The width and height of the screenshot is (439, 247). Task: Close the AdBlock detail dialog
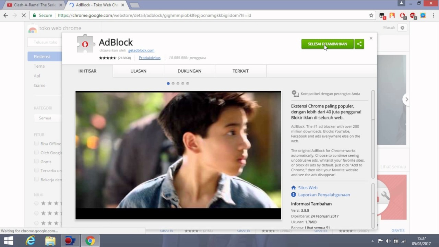coord(371,38)
